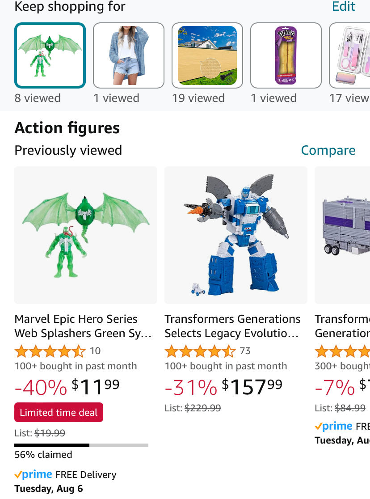Select the manicure kit thumbnail
Screen dimensions: 370x499
tap(351, 55)
